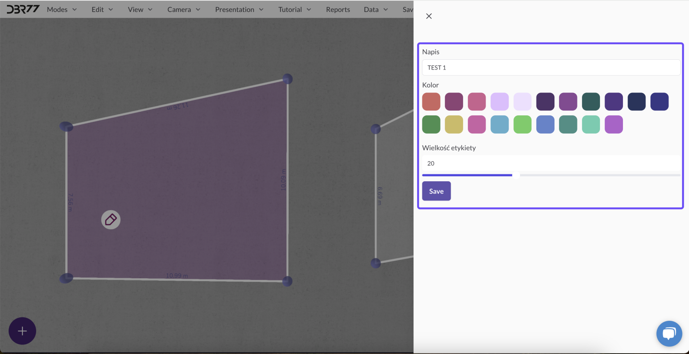Expand the Camera dropdown chevron
Screen dimensions: 689x354
198,9
